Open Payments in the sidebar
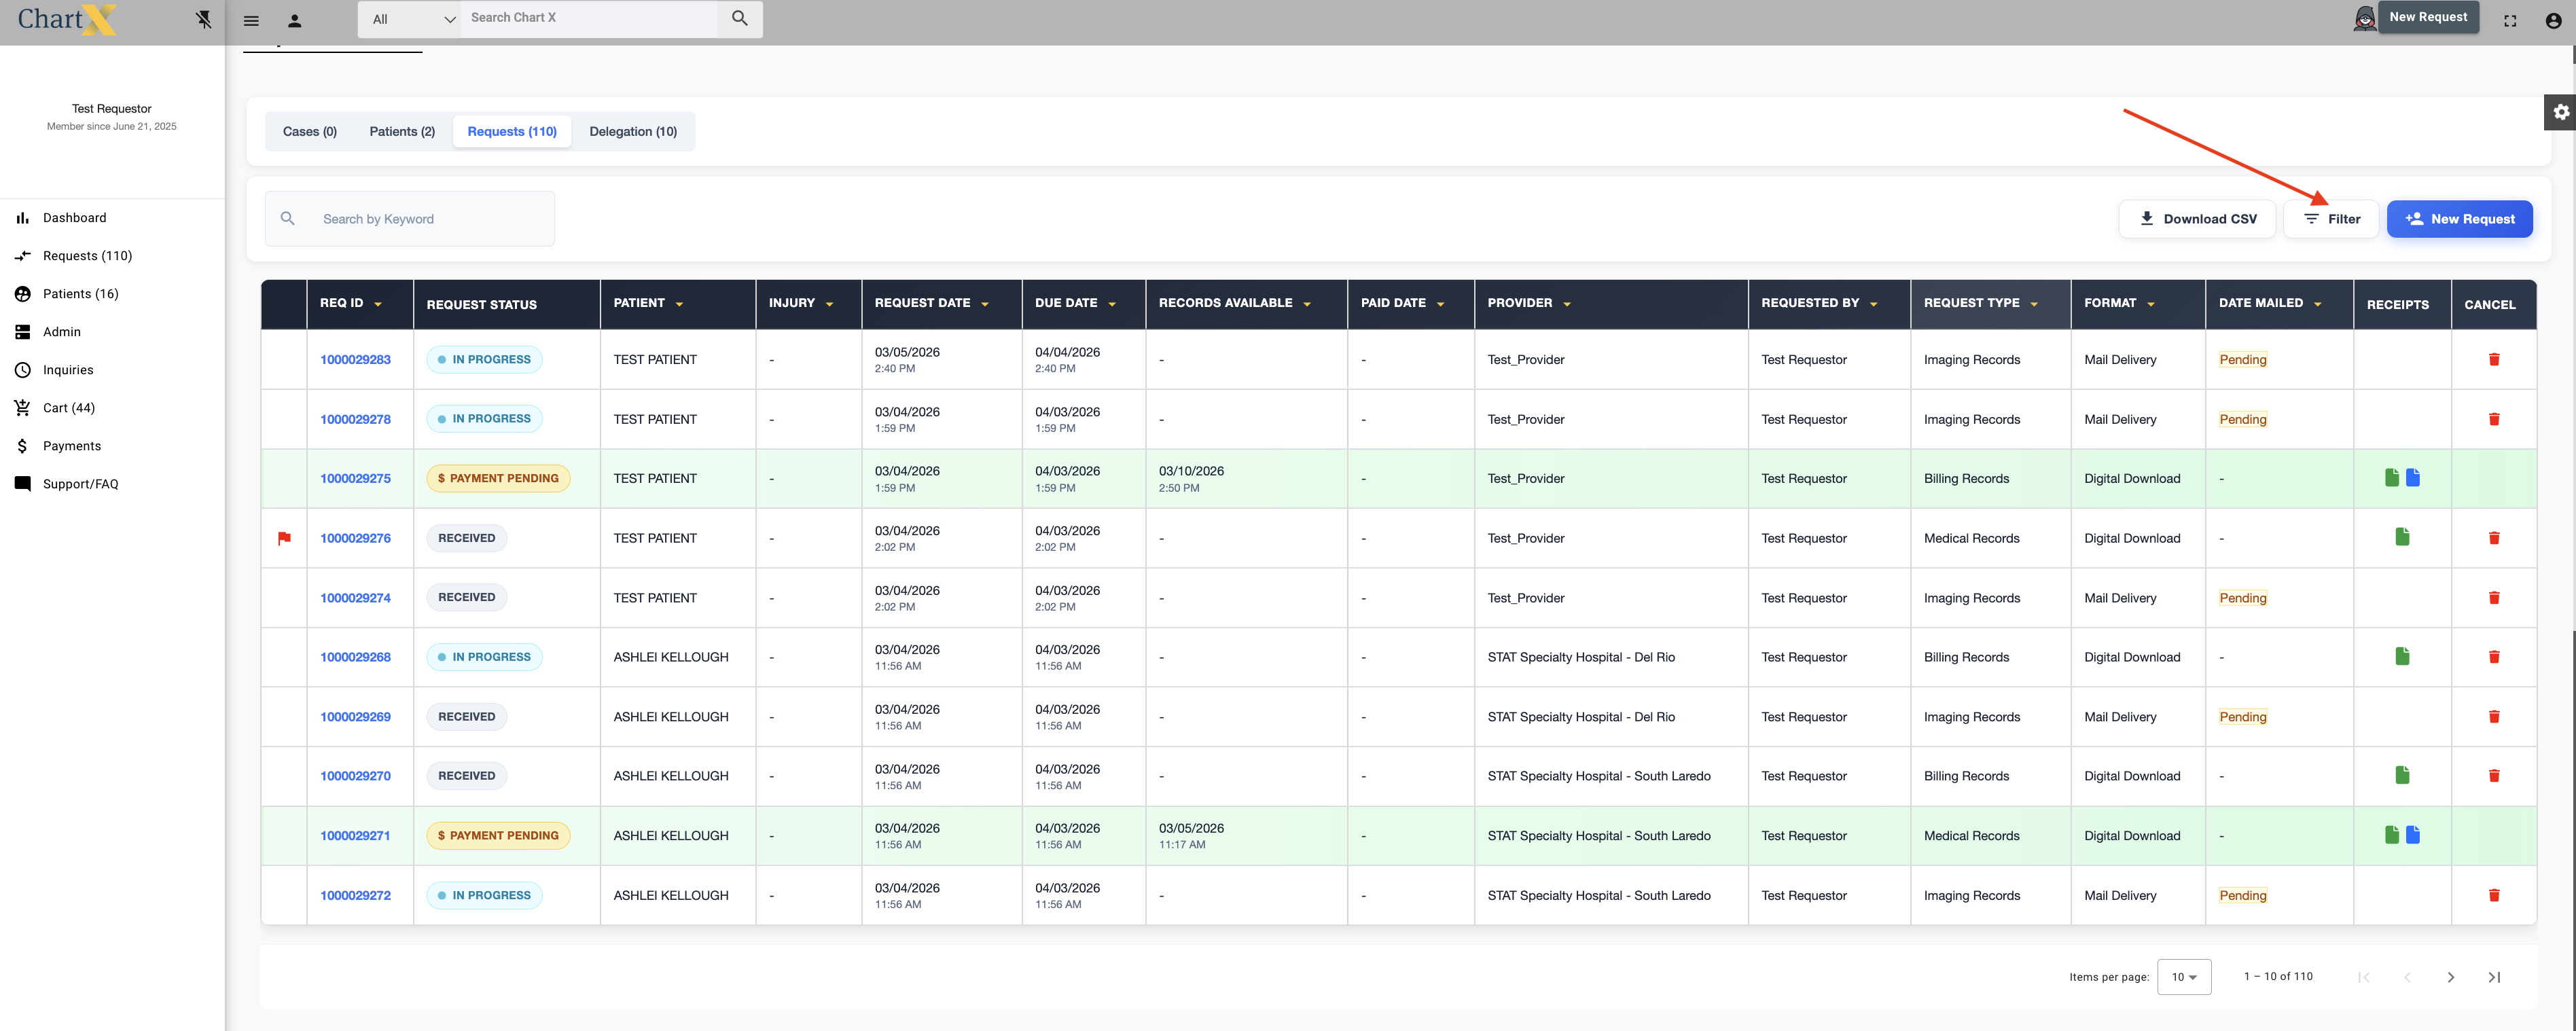Image resolution: width=2576 pixels, height=1031 pixels. click(x=71, y=446)
